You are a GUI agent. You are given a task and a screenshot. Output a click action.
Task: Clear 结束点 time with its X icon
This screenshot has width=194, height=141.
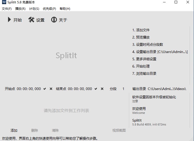pyautogui.click(x=102, y=89)
